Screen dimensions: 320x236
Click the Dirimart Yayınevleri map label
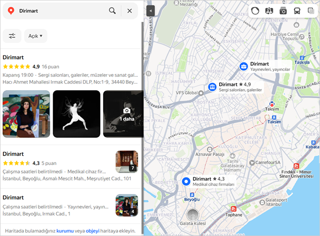pos(270,66)
